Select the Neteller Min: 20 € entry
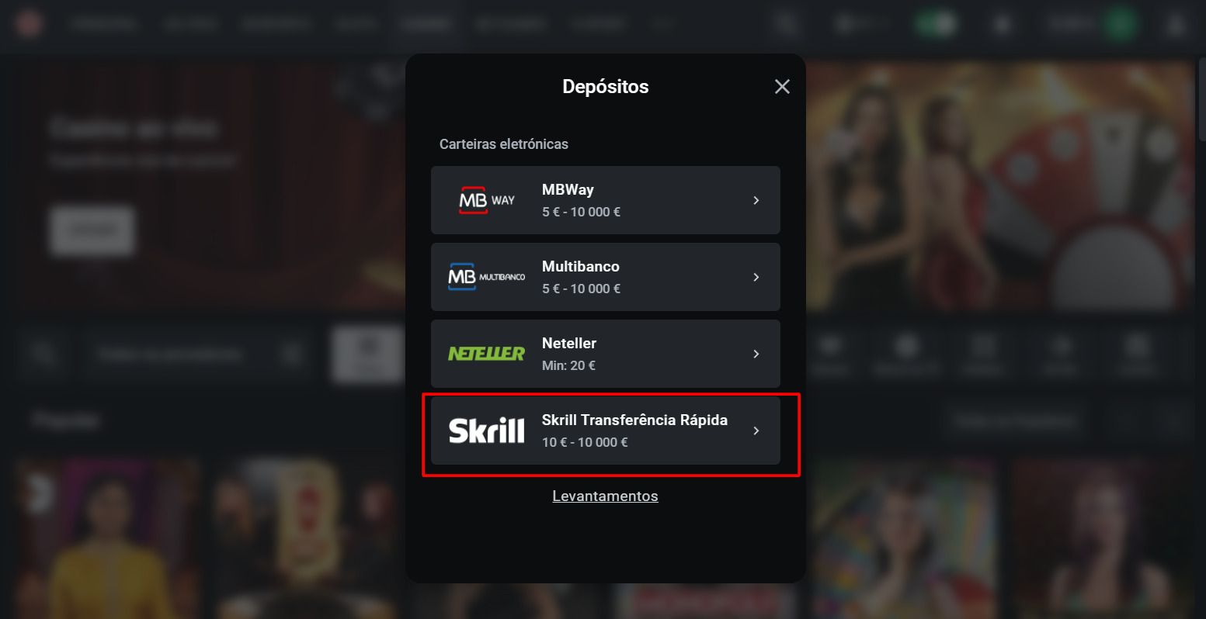The width and height of the screenshot is (1206, 619). pyautogui.click(x=606, y=354)
